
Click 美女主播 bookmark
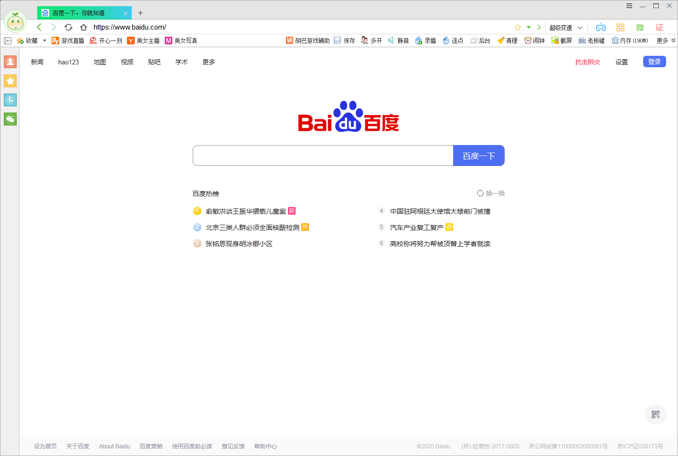click(143, 41)
